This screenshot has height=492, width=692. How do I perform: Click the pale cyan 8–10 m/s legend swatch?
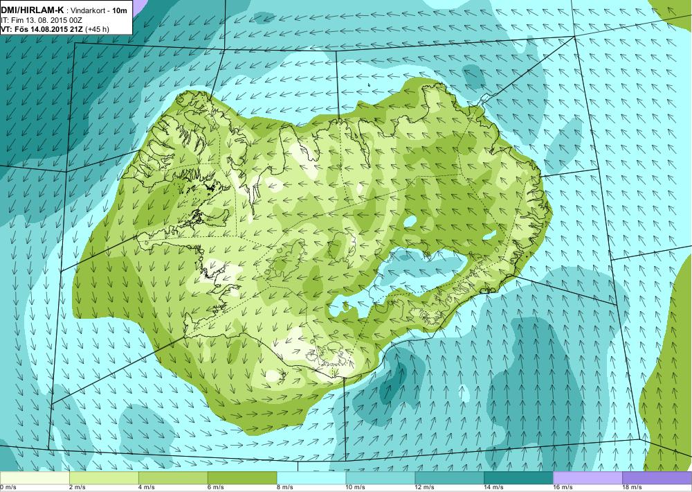pyautogui.click(x=311, y=478)
